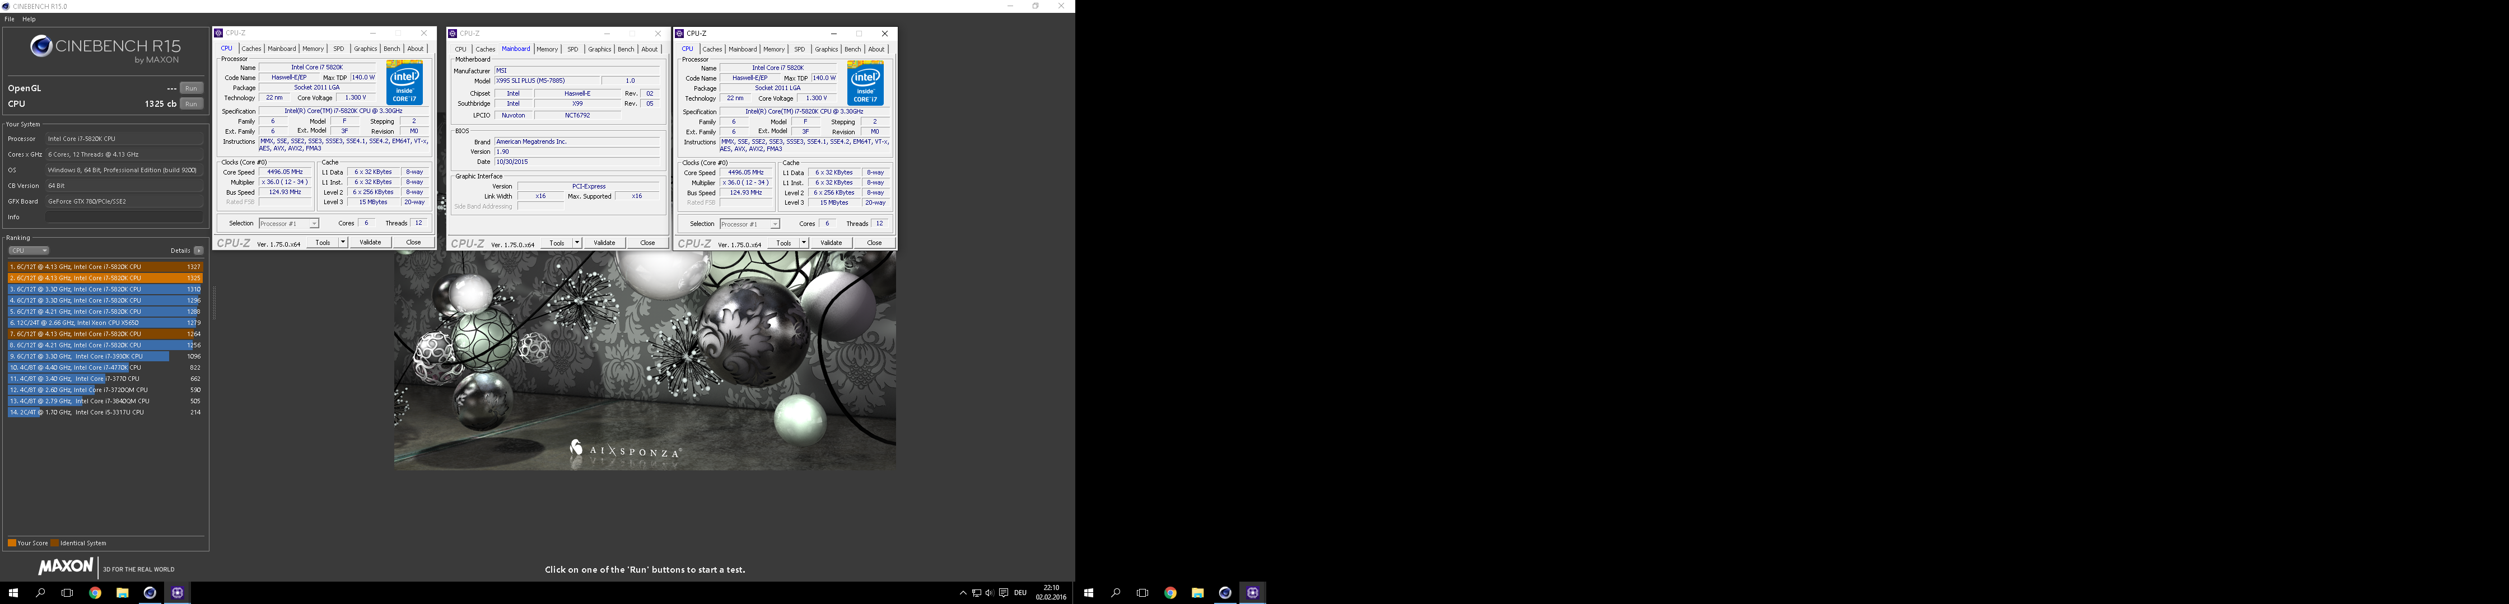Open Task View on right monitor taskbar

pos(1142,592)
